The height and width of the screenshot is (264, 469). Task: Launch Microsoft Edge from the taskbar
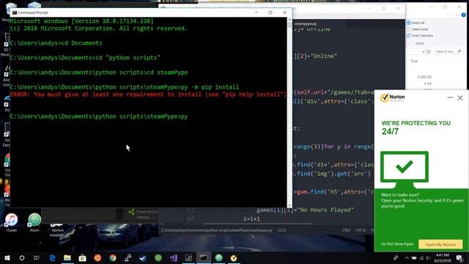(x=52, y=257)
